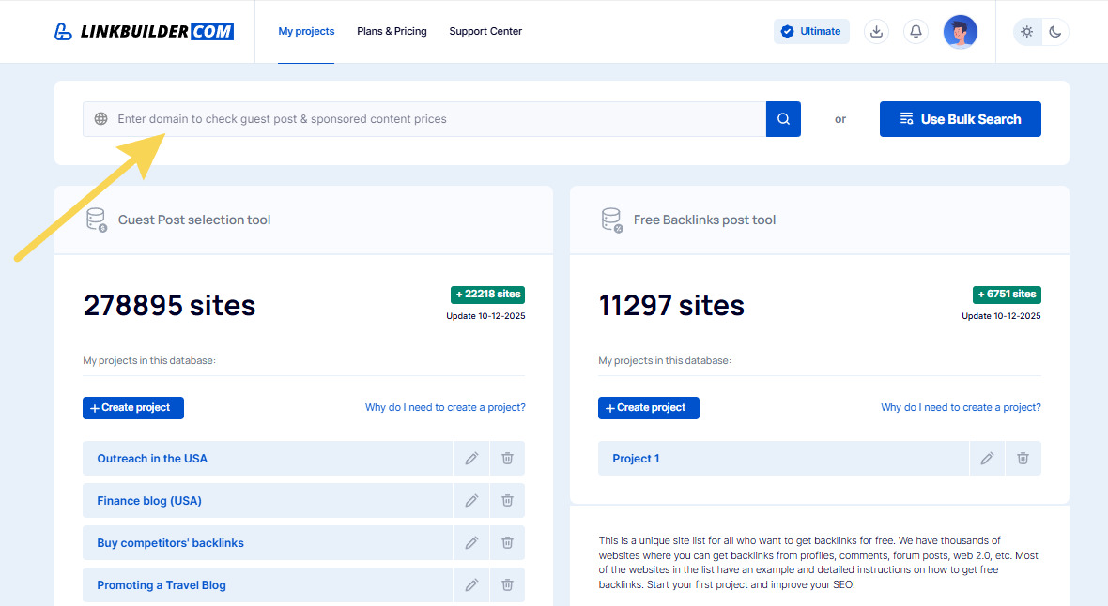1108x606 pixels.
Task: Enable light mode using the sun toggle
Action: coord(1027,31)
